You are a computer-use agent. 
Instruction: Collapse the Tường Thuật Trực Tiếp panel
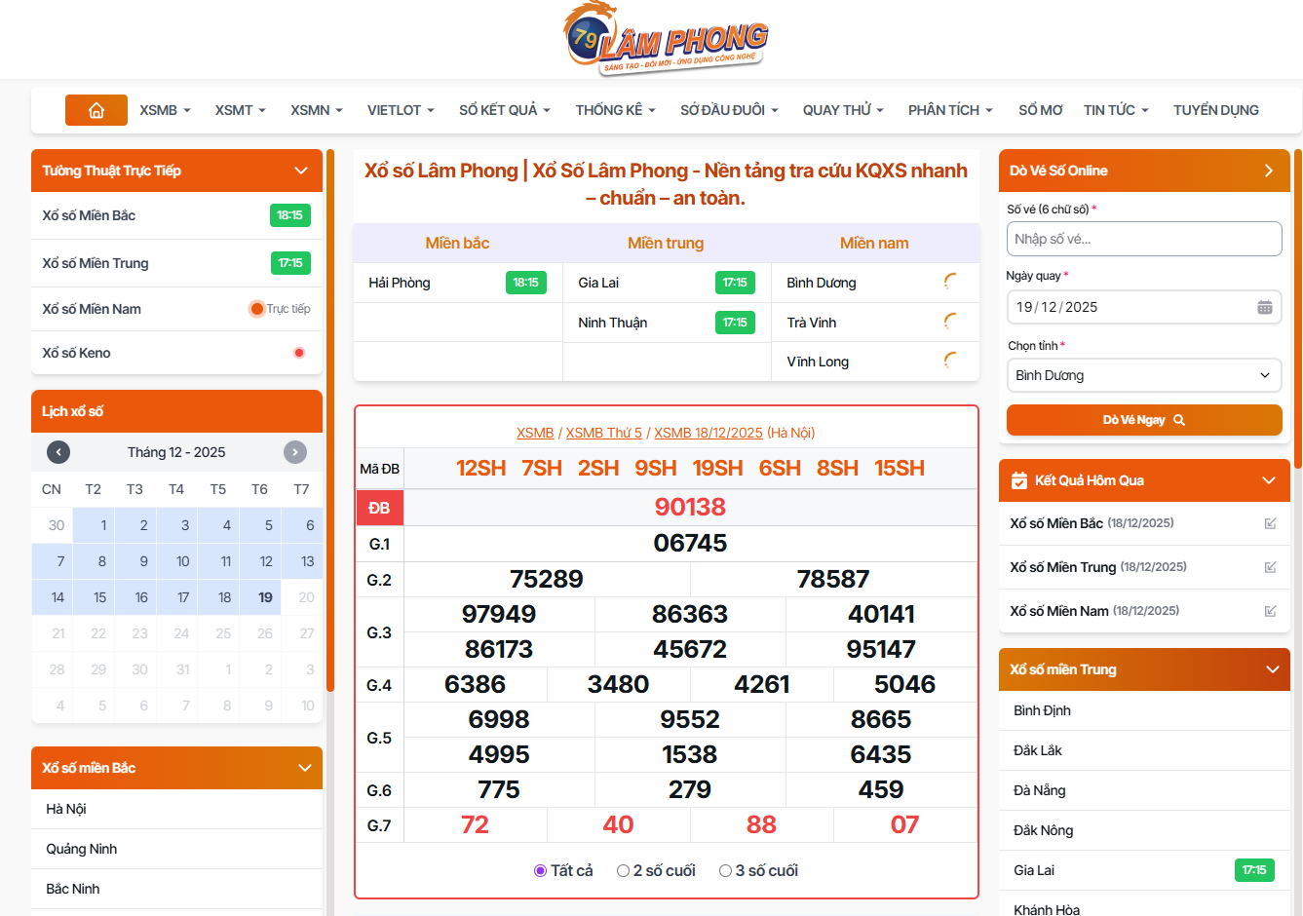300,170
